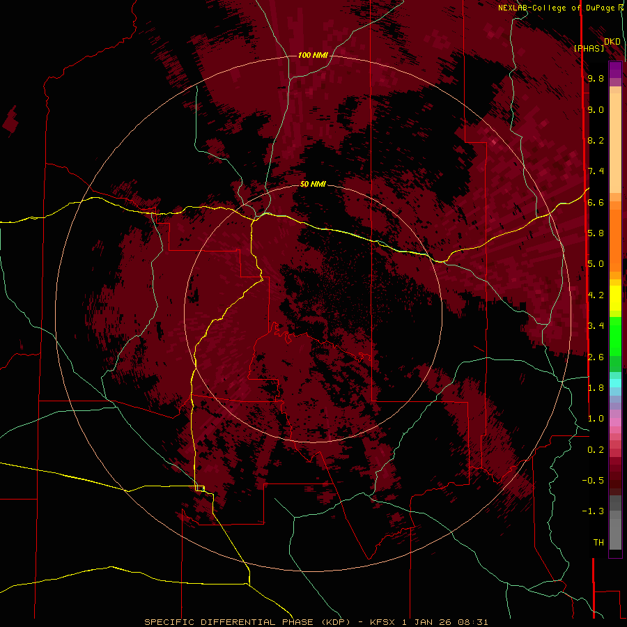Click the 4.2 legend value
The height and width of the screenshot is (627, 627).
pyautogui.click(x=596, y=295)
